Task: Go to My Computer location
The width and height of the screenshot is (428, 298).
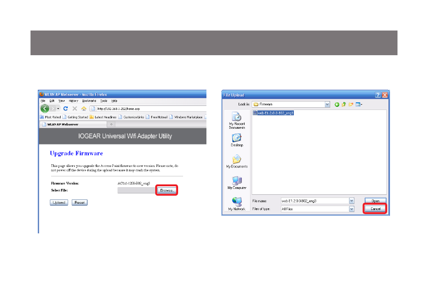Action: 237,183
